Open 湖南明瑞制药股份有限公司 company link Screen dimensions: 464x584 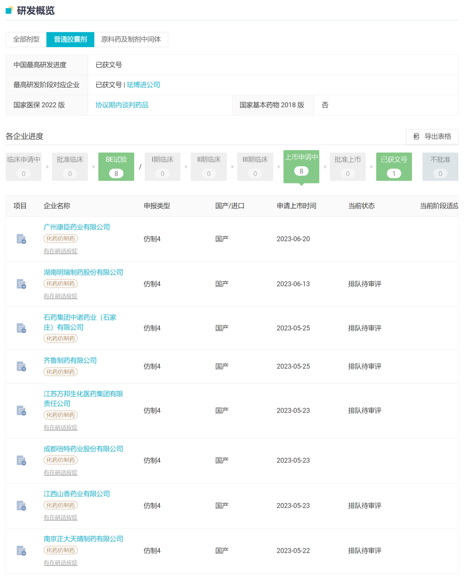[83, 272]
